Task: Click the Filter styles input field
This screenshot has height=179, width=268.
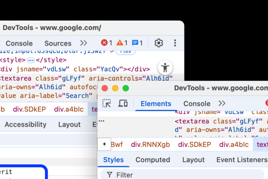Action: pos(182,175)
